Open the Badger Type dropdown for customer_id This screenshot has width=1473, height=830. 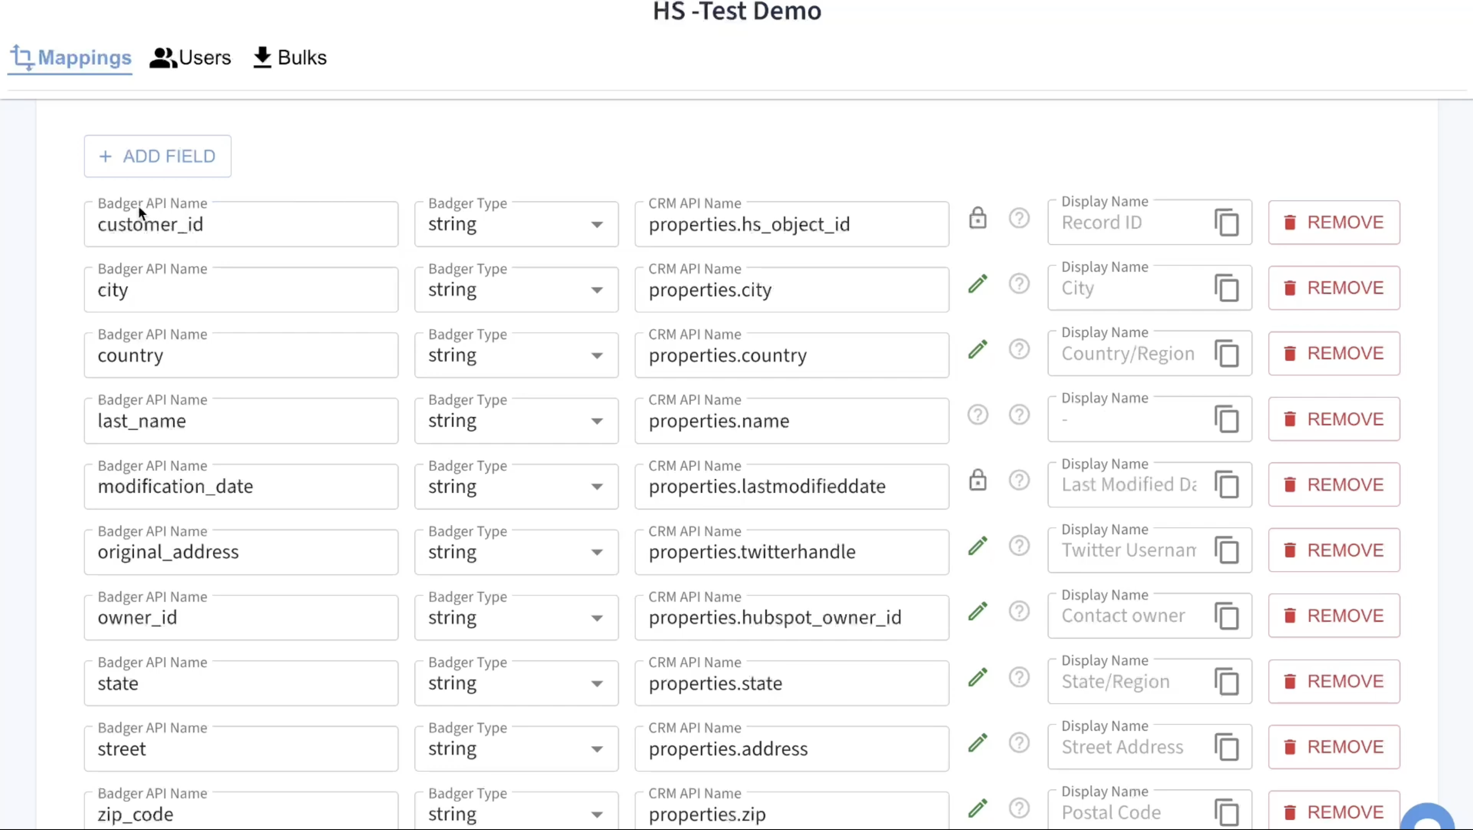coord(516,225)
